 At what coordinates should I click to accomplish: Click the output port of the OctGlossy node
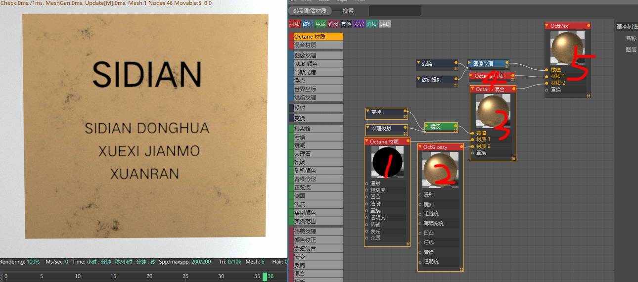point(462,147)
